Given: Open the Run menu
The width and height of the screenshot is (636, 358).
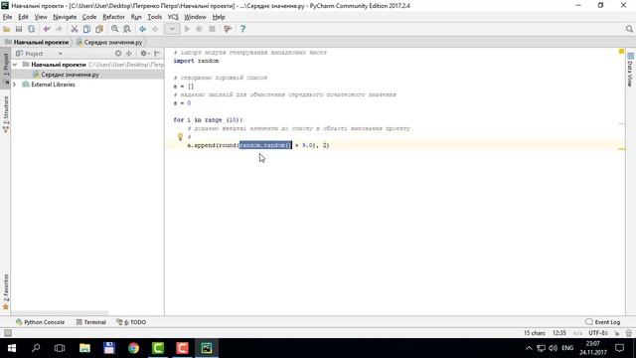Looking at the screenshot, I should 136,17.
